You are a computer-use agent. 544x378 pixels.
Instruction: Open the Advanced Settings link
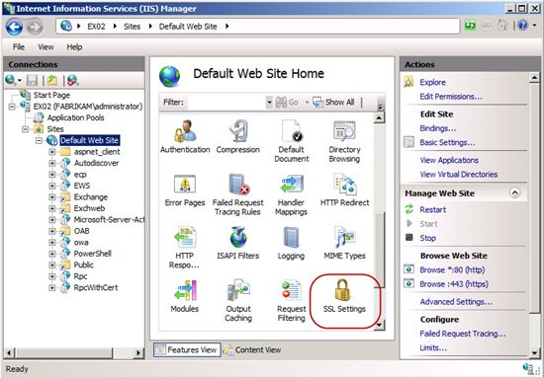pos(456,302)
